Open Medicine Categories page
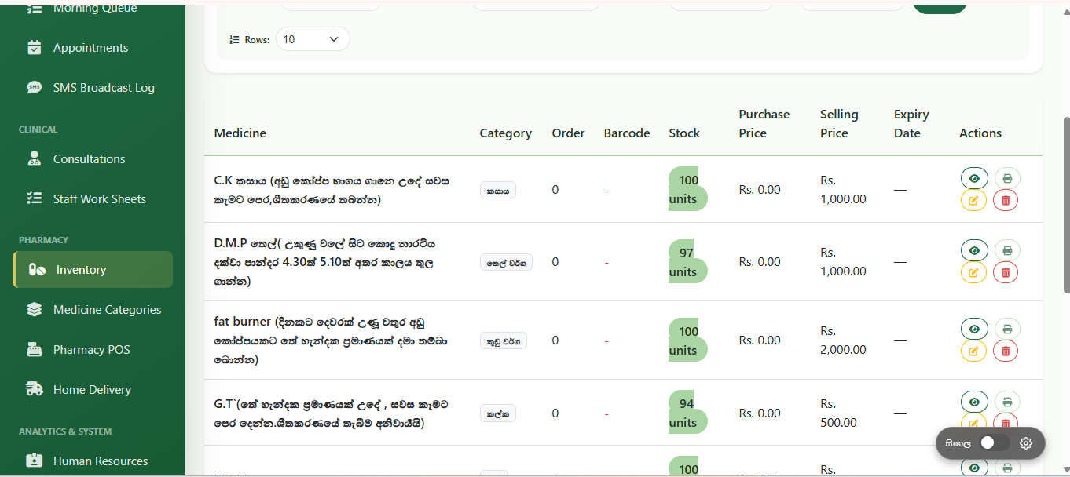 point(93,310)
